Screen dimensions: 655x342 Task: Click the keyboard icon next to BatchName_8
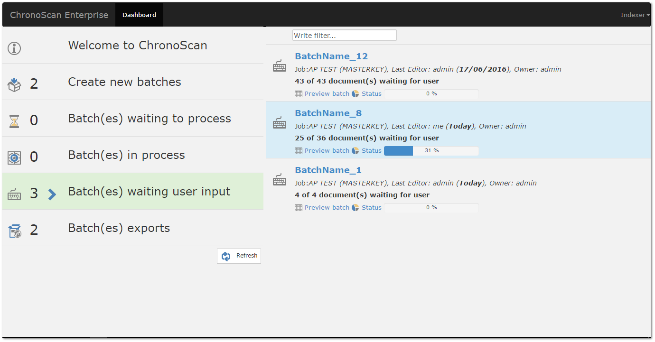tap(280, 123)
